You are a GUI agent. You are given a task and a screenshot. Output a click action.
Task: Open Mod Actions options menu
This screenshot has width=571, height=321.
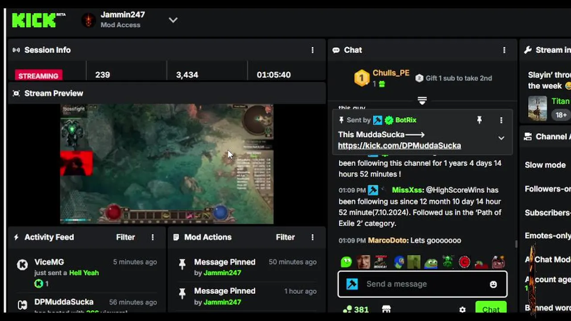tap(312, 237)
